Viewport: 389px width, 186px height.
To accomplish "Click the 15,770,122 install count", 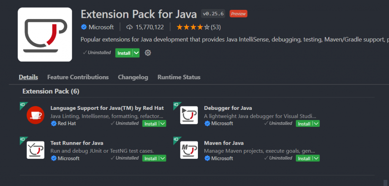I will pyautogui.click(x=150, y=27).
